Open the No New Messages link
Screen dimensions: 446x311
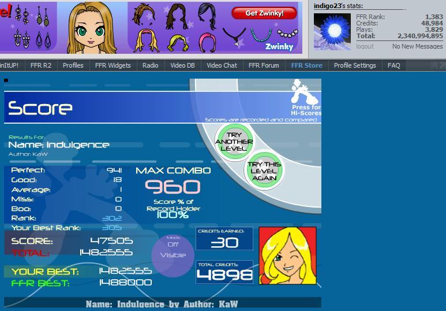coord(417,46)
